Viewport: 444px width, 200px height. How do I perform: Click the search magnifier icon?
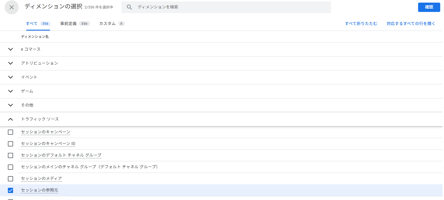point(130,7)
